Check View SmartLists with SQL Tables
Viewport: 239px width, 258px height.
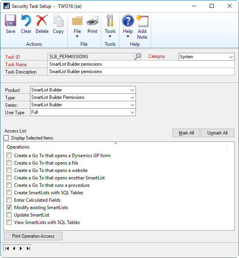9,222
